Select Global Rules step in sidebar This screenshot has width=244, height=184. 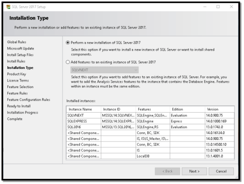click(17, 42)
